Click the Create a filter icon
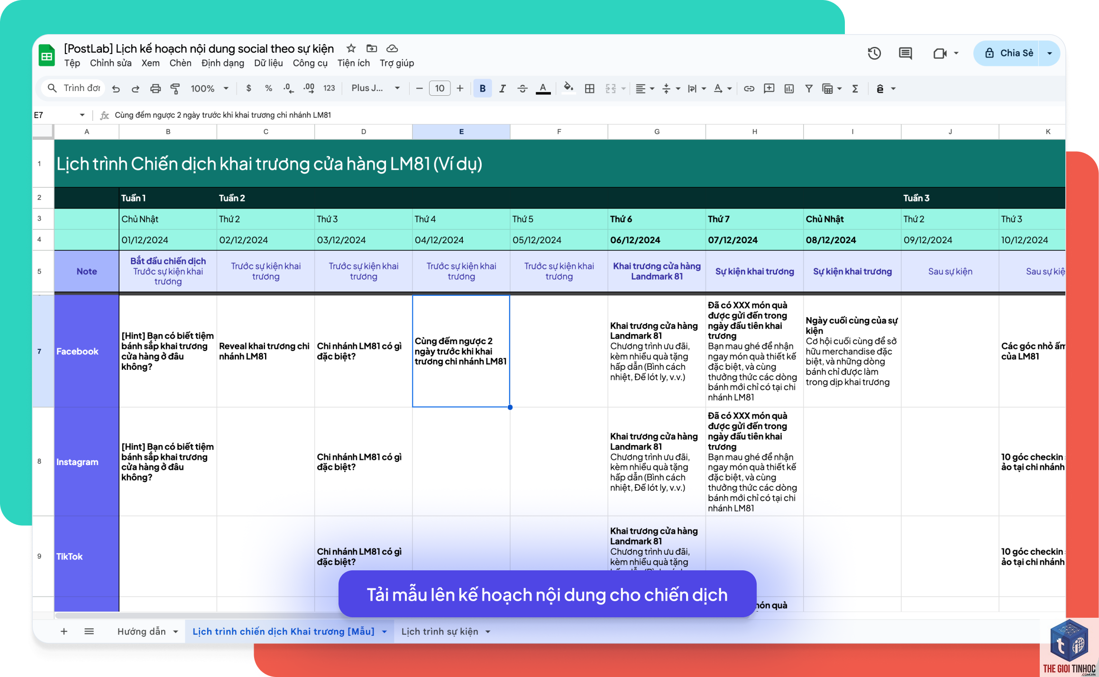 tap(809, 89)
